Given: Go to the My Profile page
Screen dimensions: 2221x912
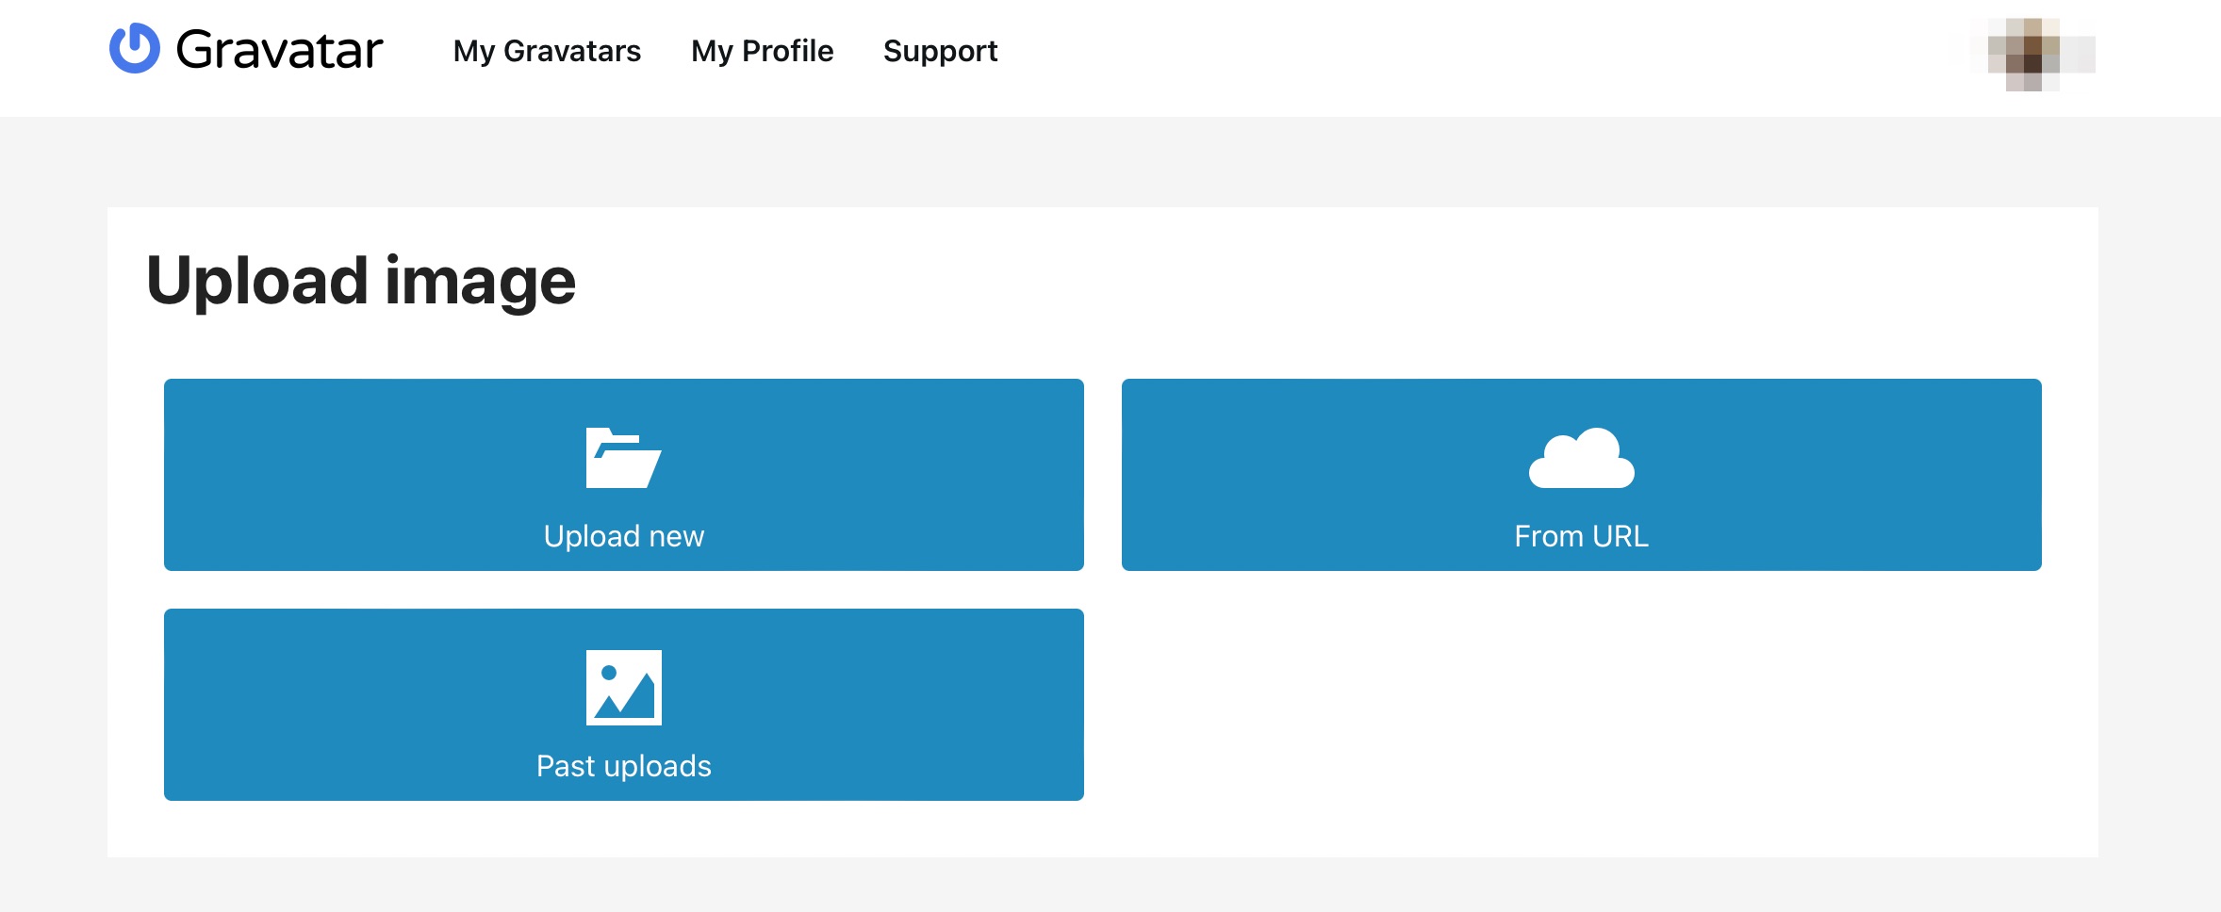Looking at the screenshot, I should coord(762,51).
